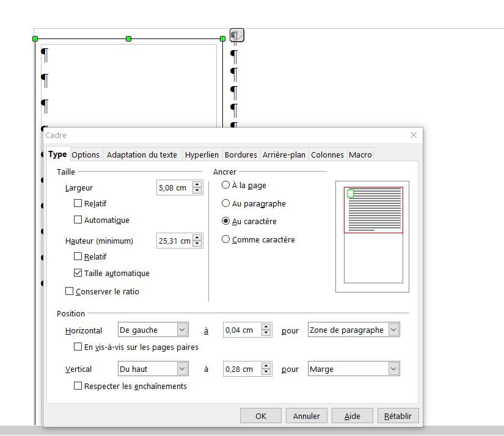This screenshot has width=504, height=436.
Task: Confirm with the OK button
Action: point(261,416)
